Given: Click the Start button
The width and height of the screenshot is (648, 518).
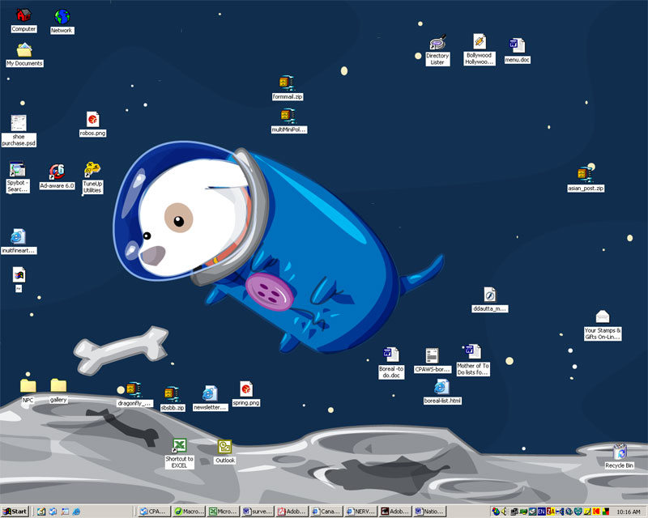Looking at the screenshot, I should coord(15,512).
